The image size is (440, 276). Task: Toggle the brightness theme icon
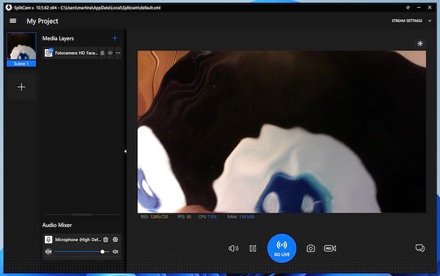point(420,43)
